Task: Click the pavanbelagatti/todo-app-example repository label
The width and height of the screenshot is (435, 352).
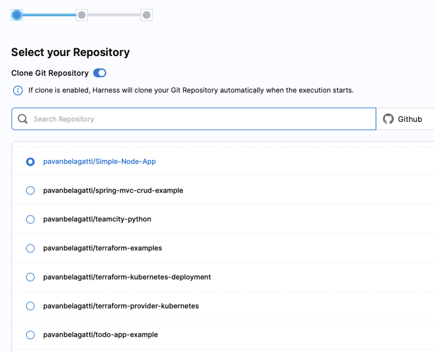Action: (101, 335)
